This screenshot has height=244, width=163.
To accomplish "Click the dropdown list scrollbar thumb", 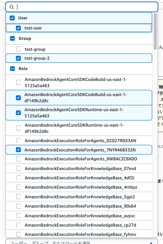I will 155,32.
